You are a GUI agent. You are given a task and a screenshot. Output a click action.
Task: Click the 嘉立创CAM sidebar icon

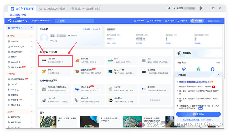pos(9,122)
